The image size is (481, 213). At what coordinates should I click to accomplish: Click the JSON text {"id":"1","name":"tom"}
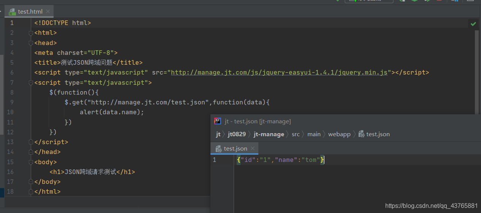280,160
